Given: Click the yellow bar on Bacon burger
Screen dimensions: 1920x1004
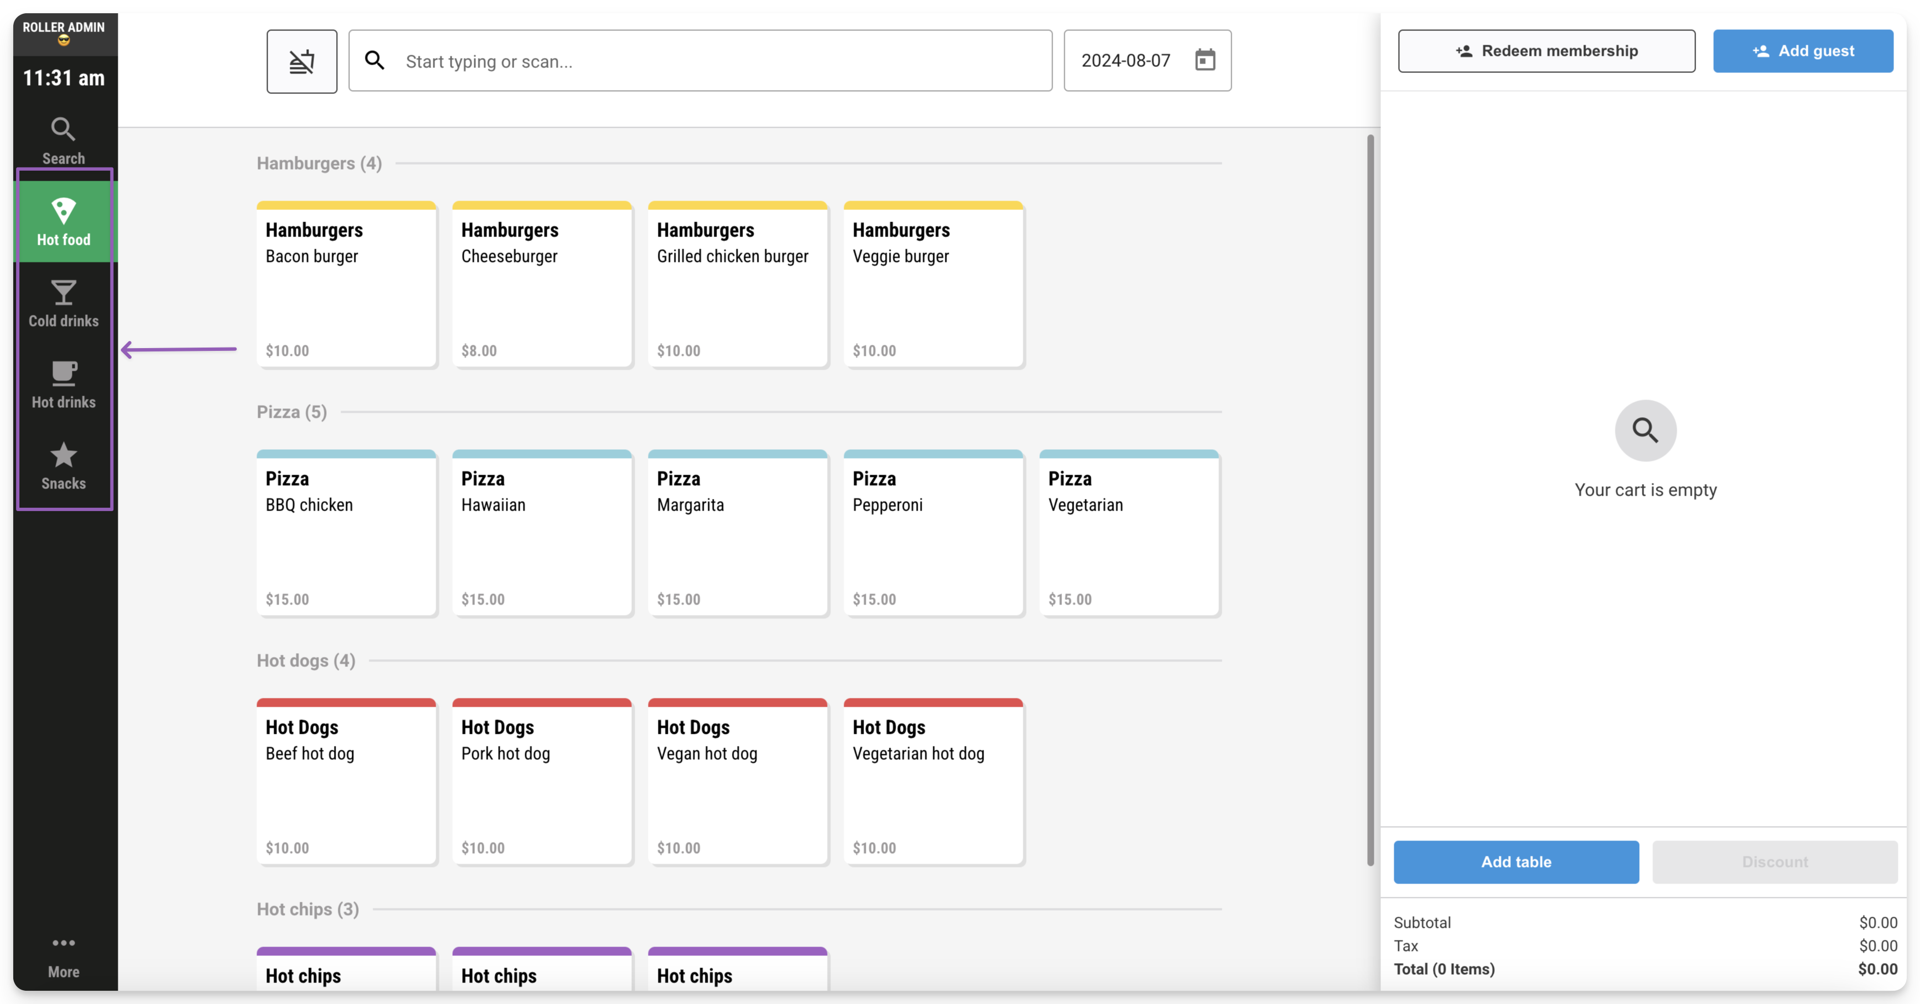Looking at the screenshot, I should pos(347,205).
